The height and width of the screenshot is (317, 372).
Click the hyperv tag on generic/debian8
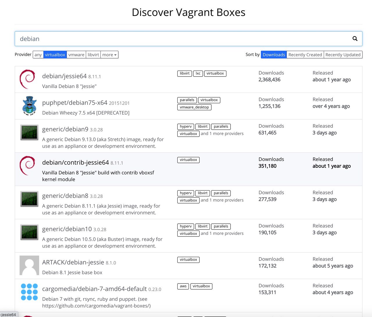pyautogui.click(x=185, y=193)
